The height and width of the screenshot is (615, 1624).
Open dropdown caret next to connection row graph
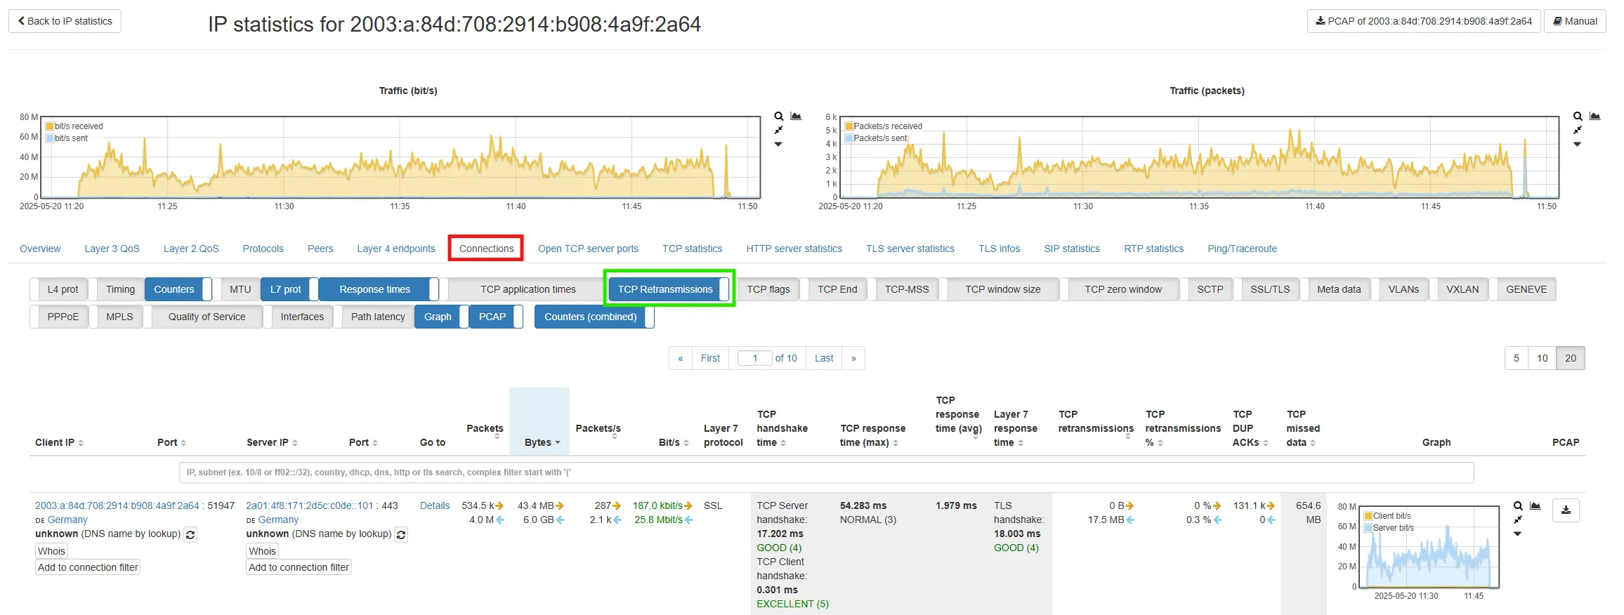coord(1517,534)
